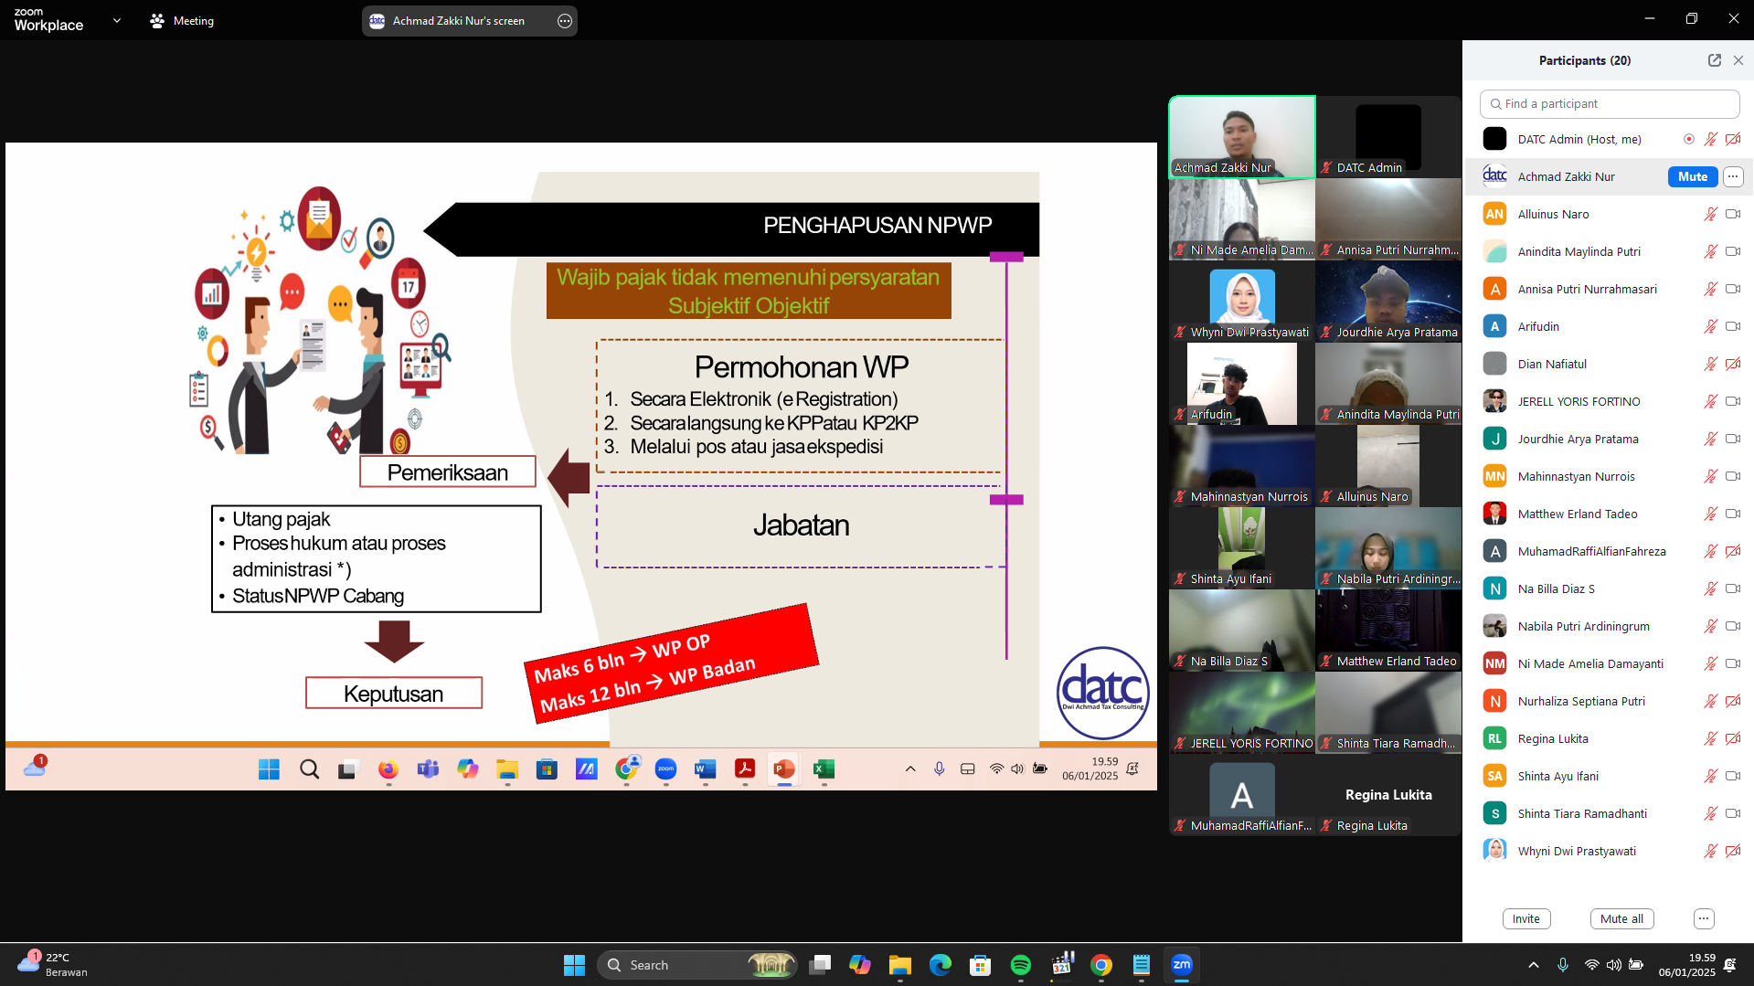Screen dimensions: 1754x986
Task: Mute Achmad Zakki Nur
Action: tap(1692, 177)
